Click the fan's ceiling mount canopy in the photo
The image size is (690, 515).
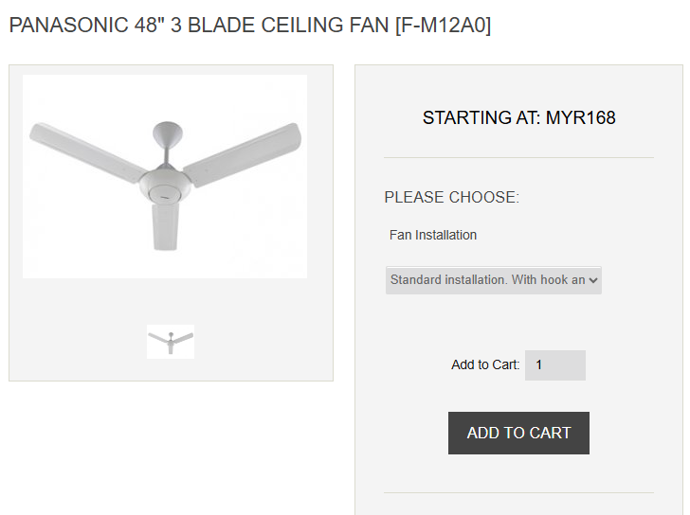pyautogui.click(x=167, y=130)
